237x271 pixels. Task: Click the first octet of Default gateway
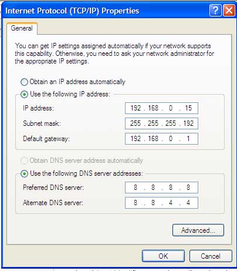click(136, 139)
